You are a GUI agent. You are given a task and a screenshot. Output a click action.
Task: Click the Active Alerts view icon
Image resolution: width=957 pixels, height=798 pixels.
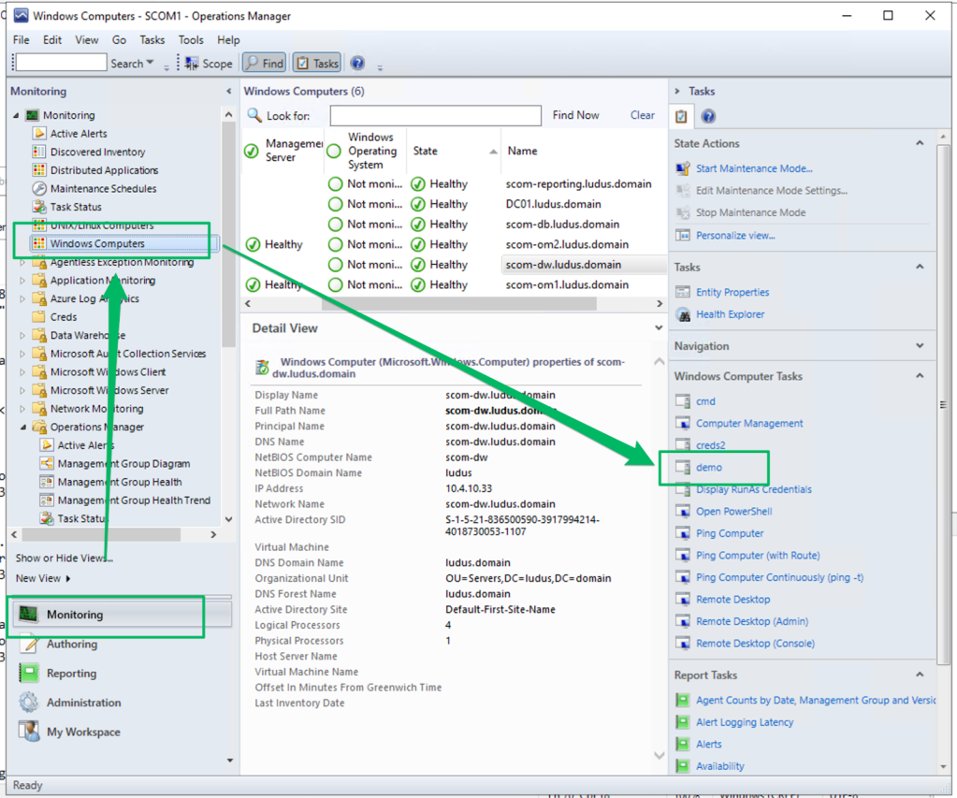[x=39, y=134]
